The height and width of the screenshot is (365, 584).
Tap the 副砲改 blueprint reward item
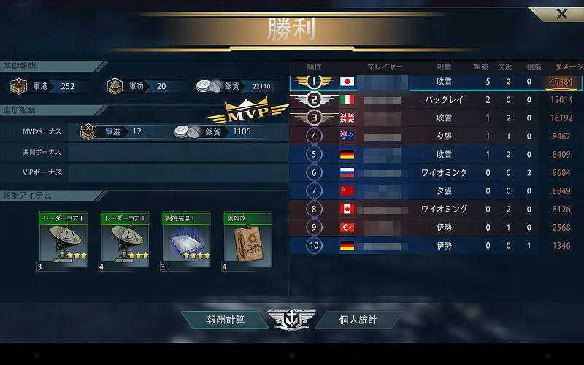click(x=247, y=242)
